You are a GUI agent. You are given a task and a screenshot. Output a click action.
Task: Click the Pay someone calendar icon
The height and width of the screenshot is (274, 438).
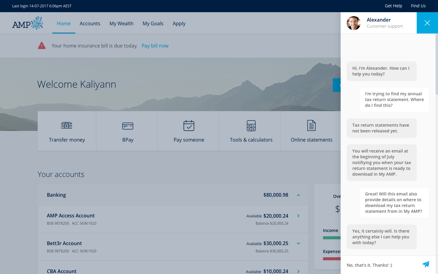(189, 125)
